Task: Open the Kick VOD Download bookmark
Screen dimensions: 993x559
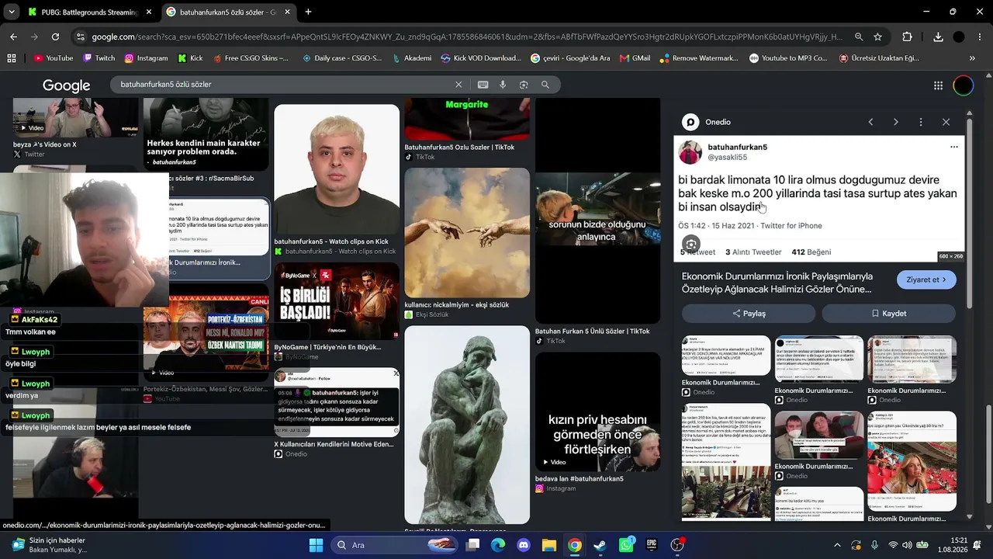Action: coord(481,58)
